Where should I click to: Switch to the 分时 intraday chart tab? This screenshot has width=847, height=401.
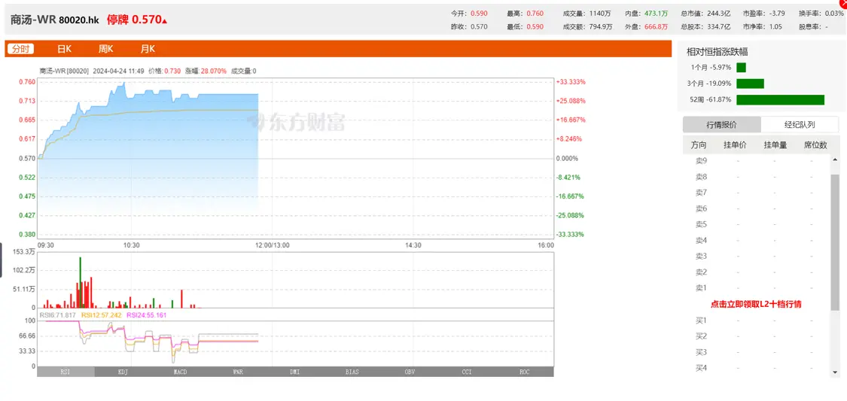click(x=20, y=49)
